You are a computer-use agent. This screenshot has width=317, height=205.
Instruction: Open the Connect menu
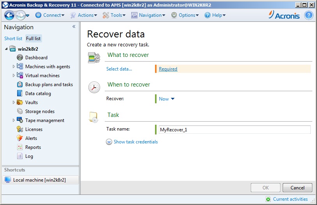pos(54,15)
